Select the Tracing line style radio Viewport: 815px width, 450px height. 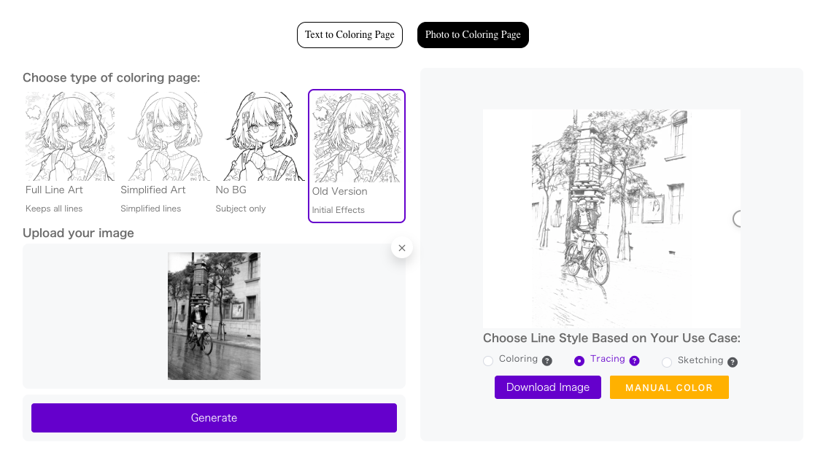click(579, 361)
